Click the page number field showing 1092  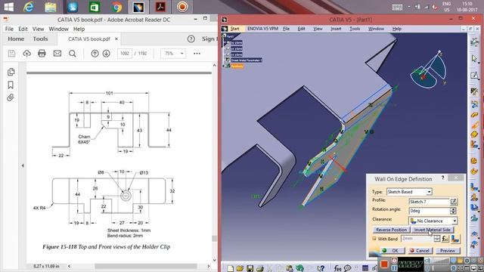pos(125,54)
